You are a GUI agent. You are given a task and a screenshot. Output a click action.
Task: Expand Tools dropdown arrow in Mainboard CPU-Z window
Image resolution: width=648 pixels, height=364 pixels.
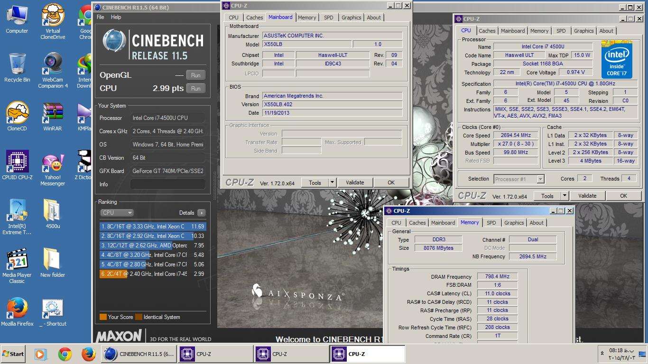click(x=332, y=182)
